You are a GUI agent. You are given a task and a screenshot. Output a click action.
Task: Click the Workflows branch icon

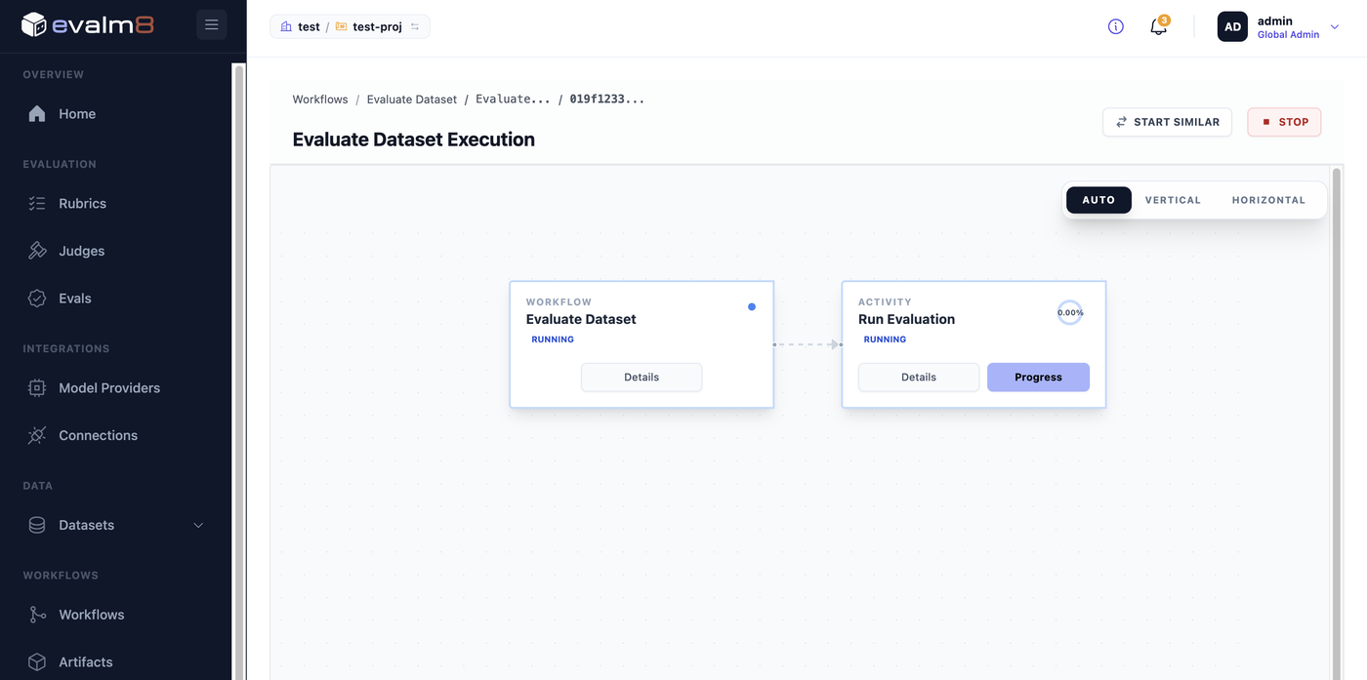pos(37,615)
